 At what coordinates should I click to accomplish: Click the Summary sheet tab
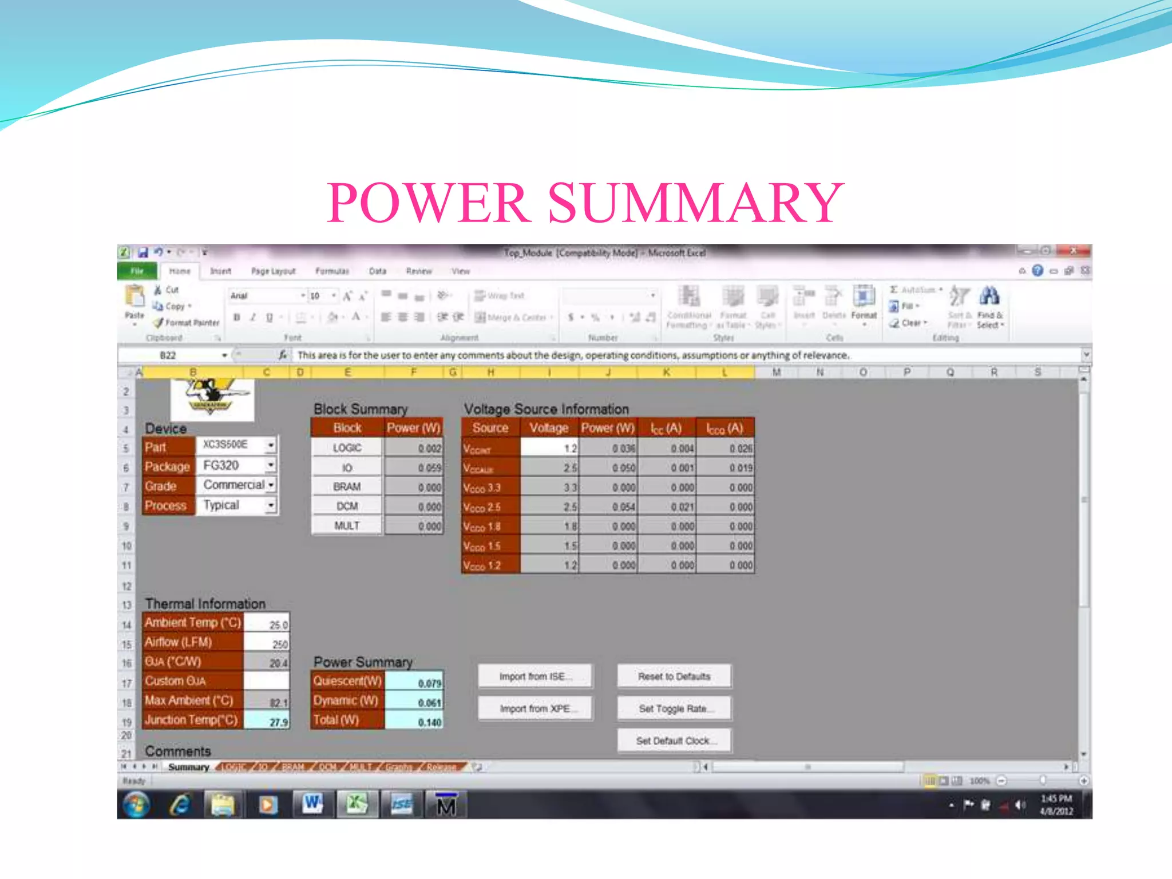[x=188, y=767]
